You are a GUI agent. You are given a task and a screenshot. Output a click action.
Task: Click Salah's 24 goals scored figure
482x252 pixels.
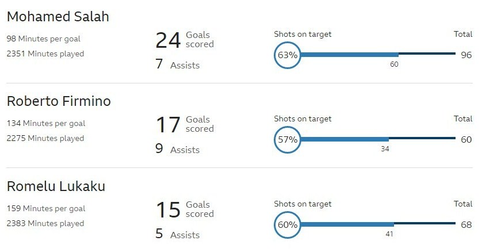[x=169, y=40]
